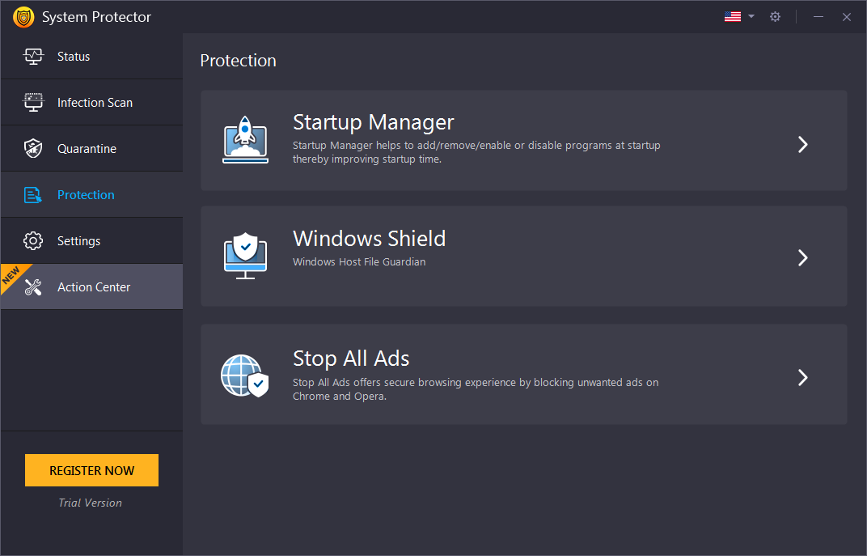Click the Settings gear icon in sidebar
The height and width of the screenshot is (556, 867).
click(x=33, y=240)
